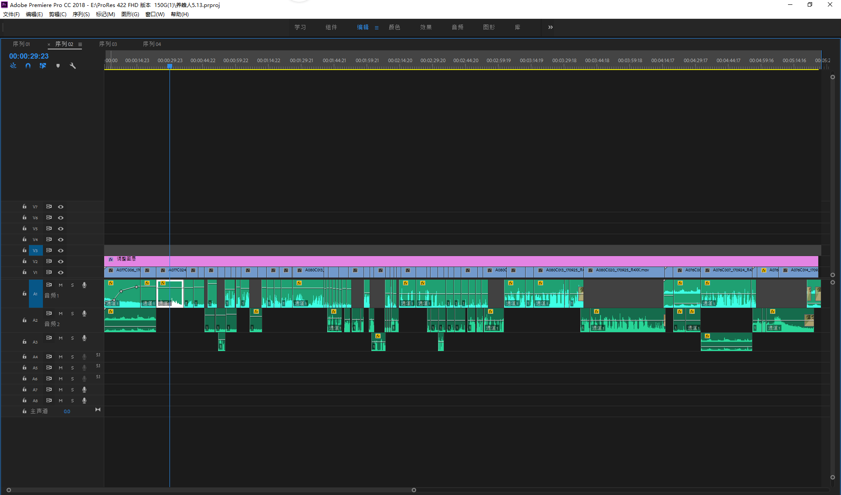This screenshot has height=495, width=841.
Task: Toggle the Linked Selection icon
Action: tap(43, 66)
